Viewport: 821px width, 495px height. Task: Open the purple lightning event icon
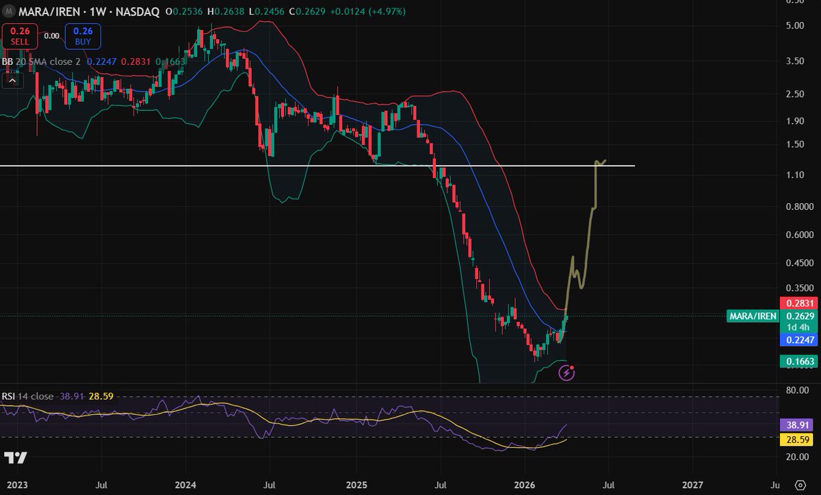pos(566,373)
